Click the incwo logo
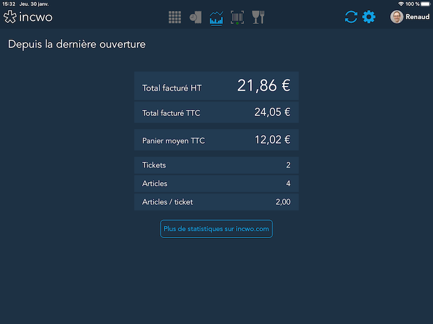The height and width of the screenshot is (324, 433). pyautogui.click(x=28, y=17)
